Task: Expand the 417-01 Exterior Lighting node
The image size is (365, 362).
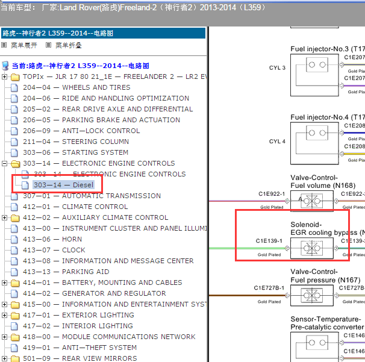Action: (x=4, y=315)
